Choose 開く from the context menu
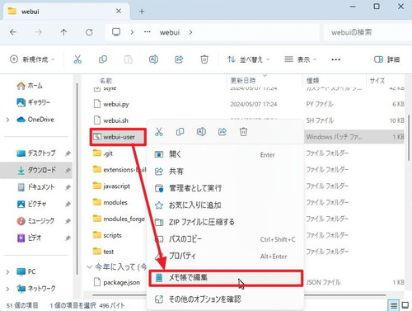The width and height of the screenshot is (412, 311). point(225,154)
